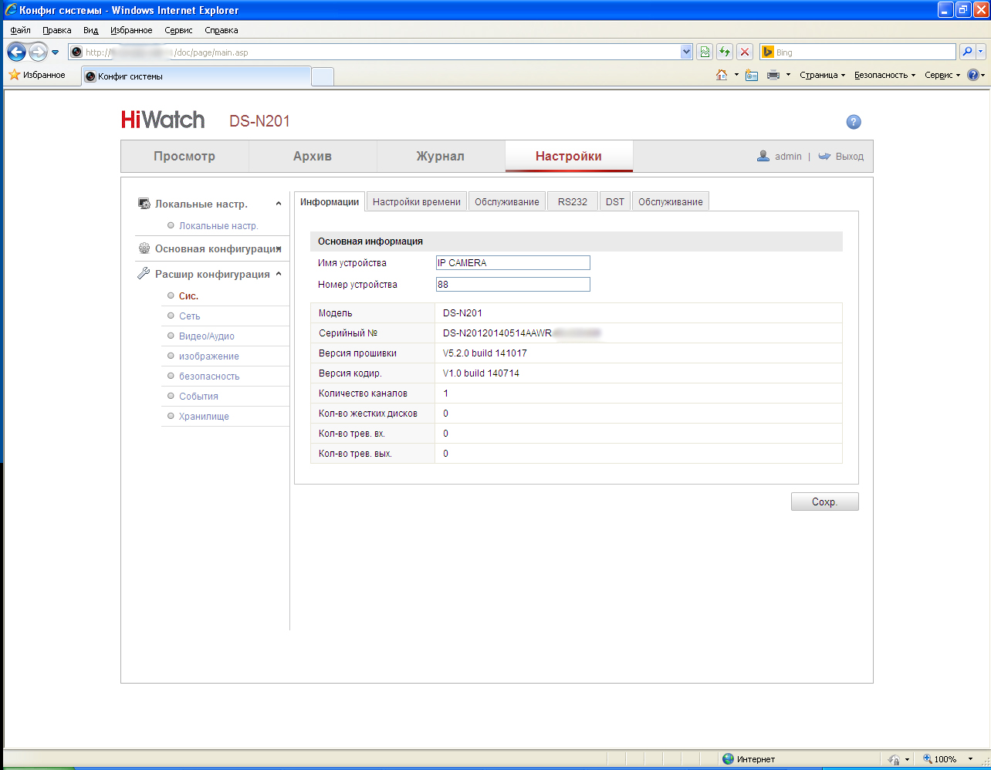Viewport: 991px width, 770px height.
Task: Click the Print icon
Action: click(773, 75)
